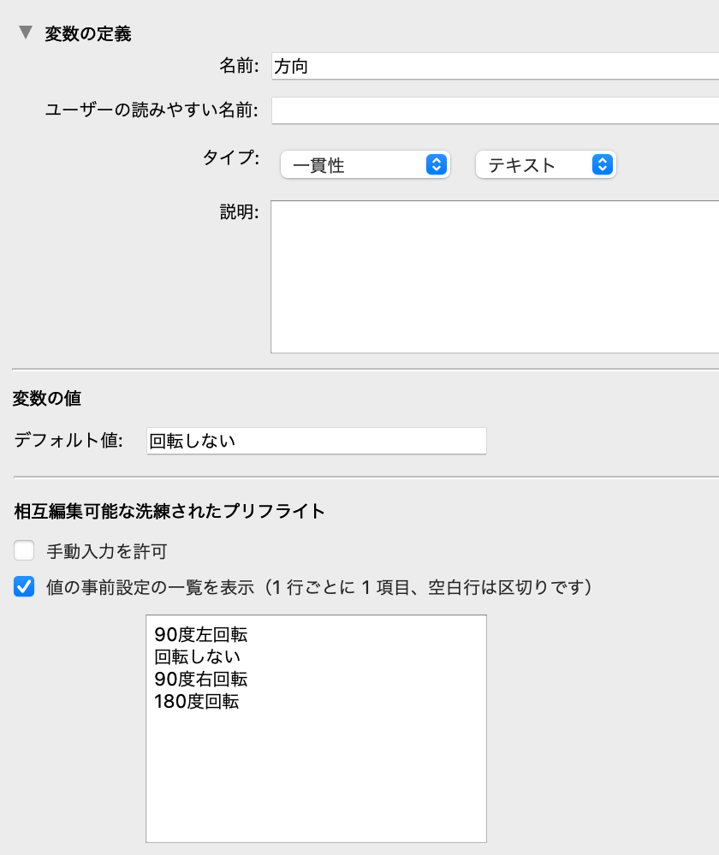Click the blue arrows on テキスト dropdown
The width and height of the screenshot is (719, 855).
(603, 164)
